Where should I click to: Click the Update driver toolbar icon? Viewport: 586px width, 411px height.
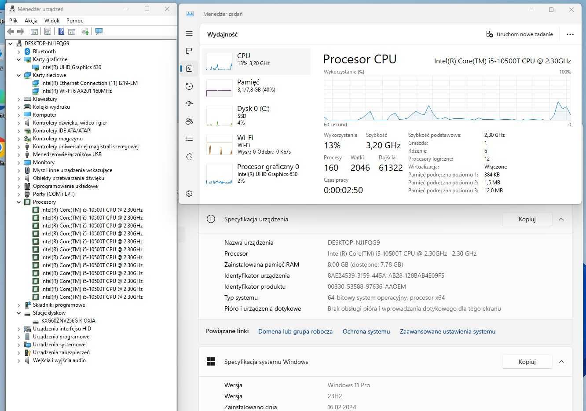point(85,31)
